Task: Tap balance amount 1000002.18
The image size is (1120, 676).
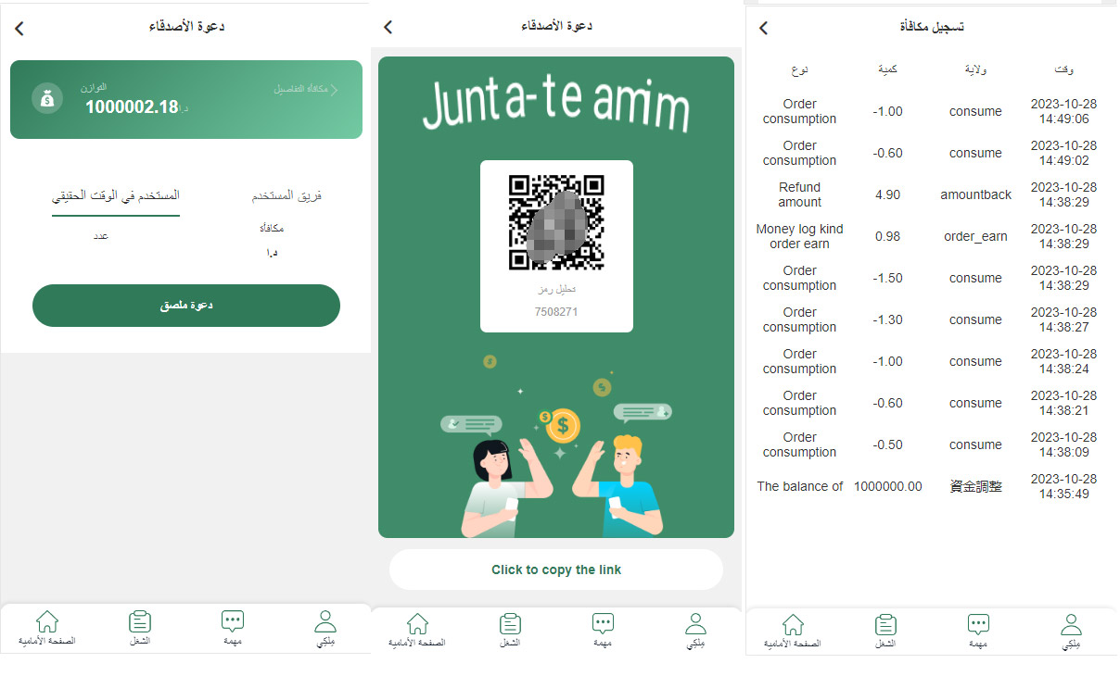Action: pyautogui.click(x=131, y=106)
